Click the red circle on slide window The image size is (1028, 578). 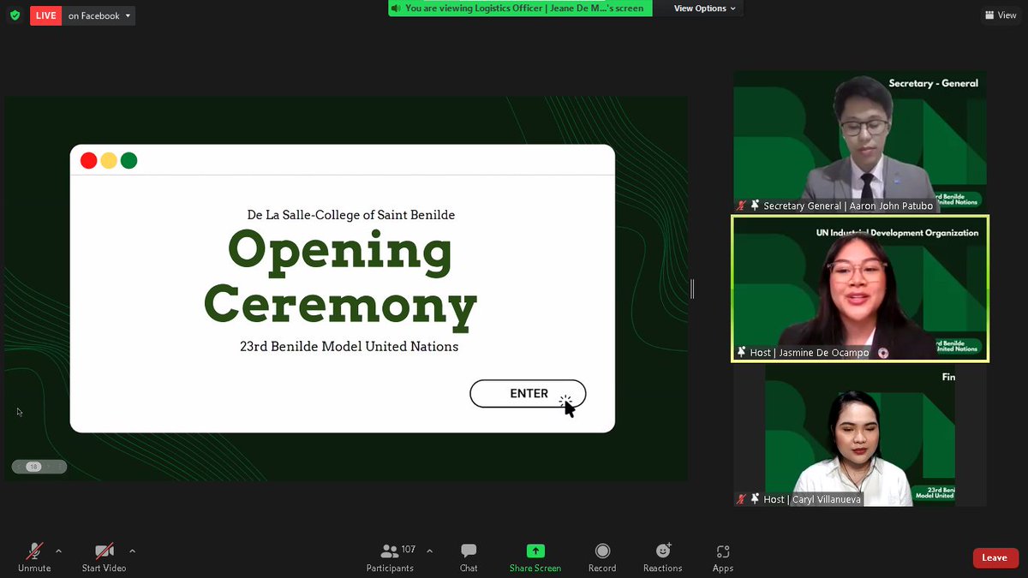pos(88,160)
